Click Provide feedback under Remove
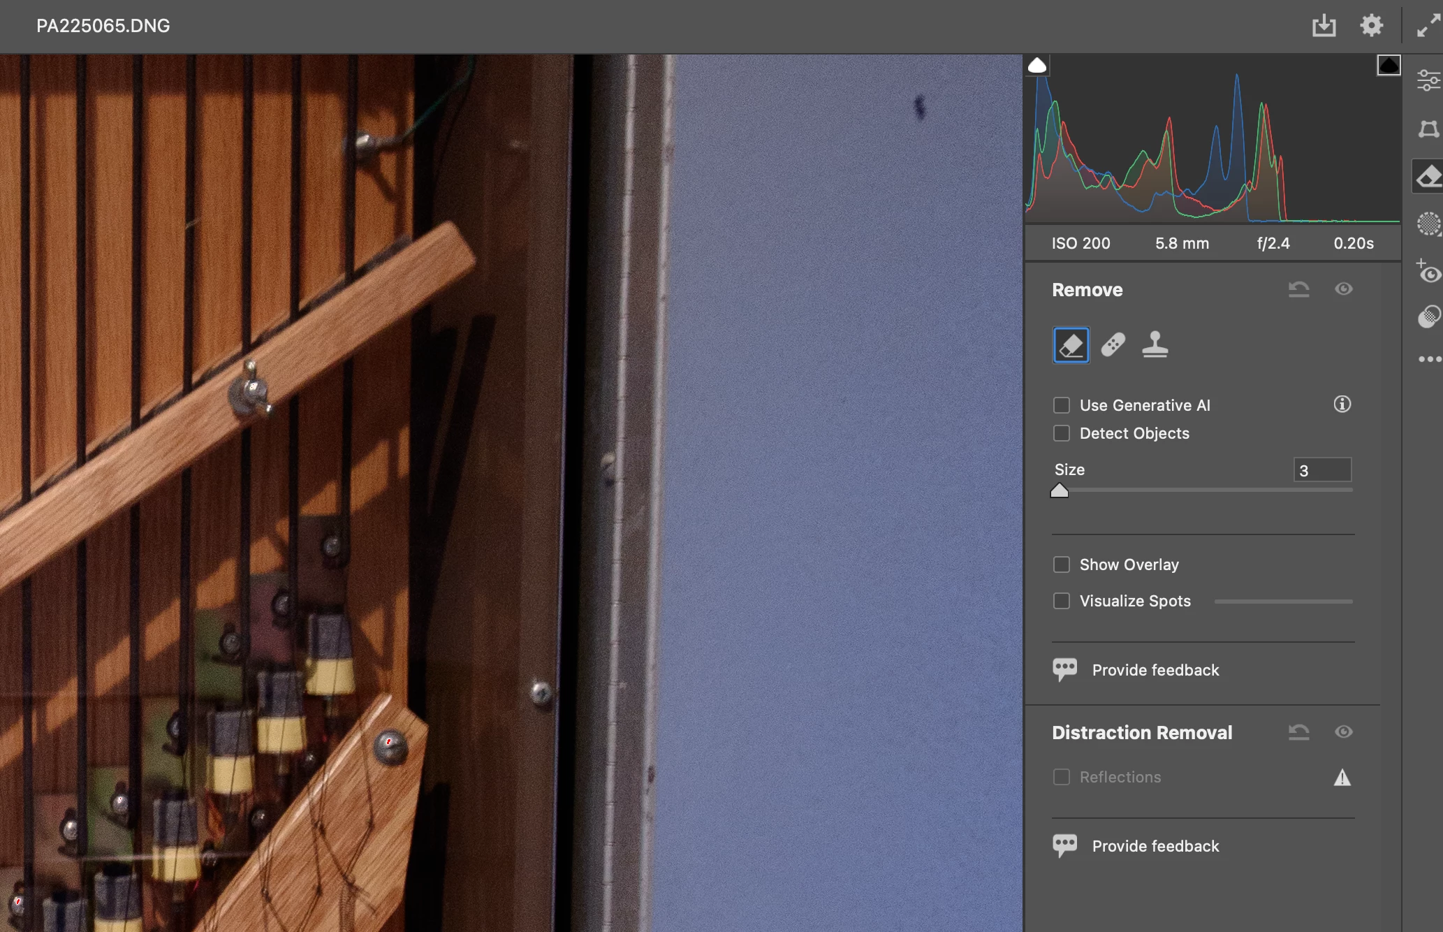Image resolution: width=1443 pixels, height=932 pixels. coord(1155,670)
